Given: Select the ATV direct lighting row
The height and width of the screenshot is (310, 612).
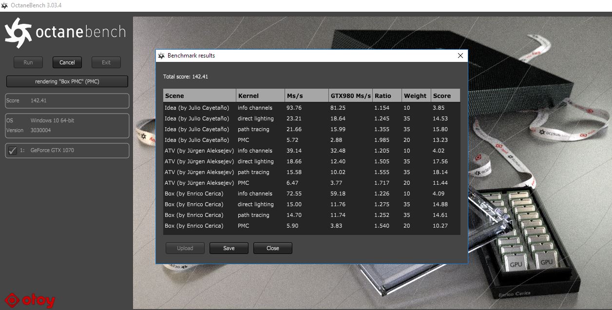Looking at the screenshot, I should pyautogui.click(x=311, y=161).
